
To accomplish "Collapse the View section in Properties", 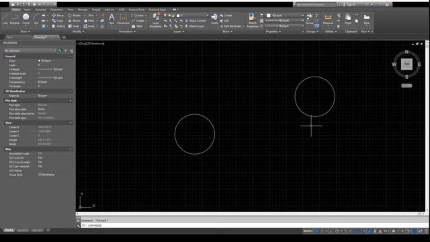I will click(71, 122).
